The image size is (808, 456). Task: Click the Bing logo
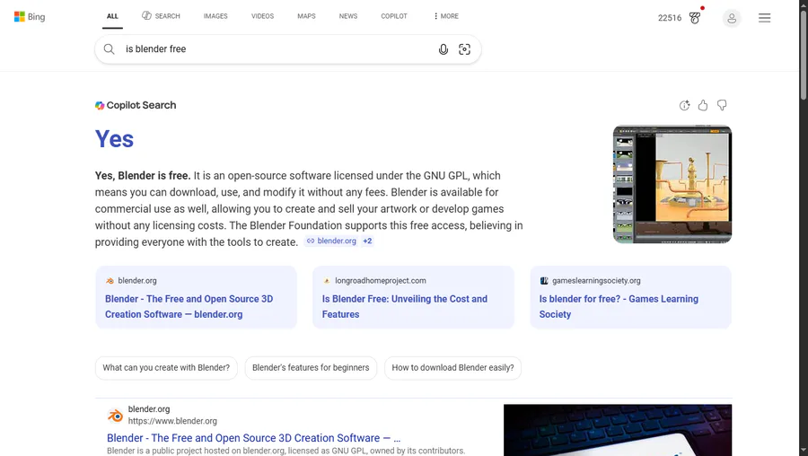[x=30, y=17]
